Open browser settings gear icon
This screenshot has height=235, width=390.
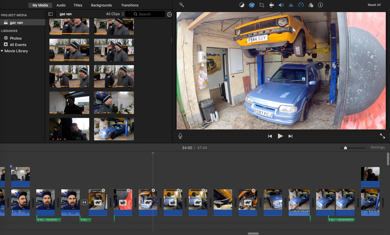point(169,14)
